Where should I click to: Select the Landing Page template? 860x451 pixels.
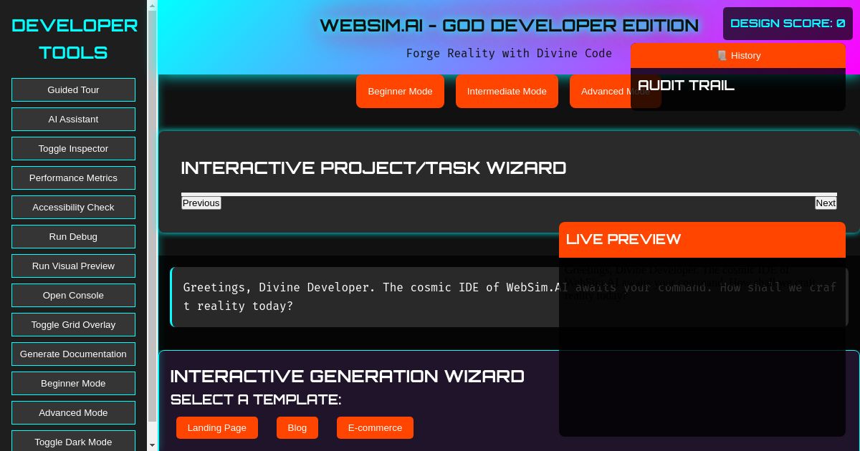(216, 427)
